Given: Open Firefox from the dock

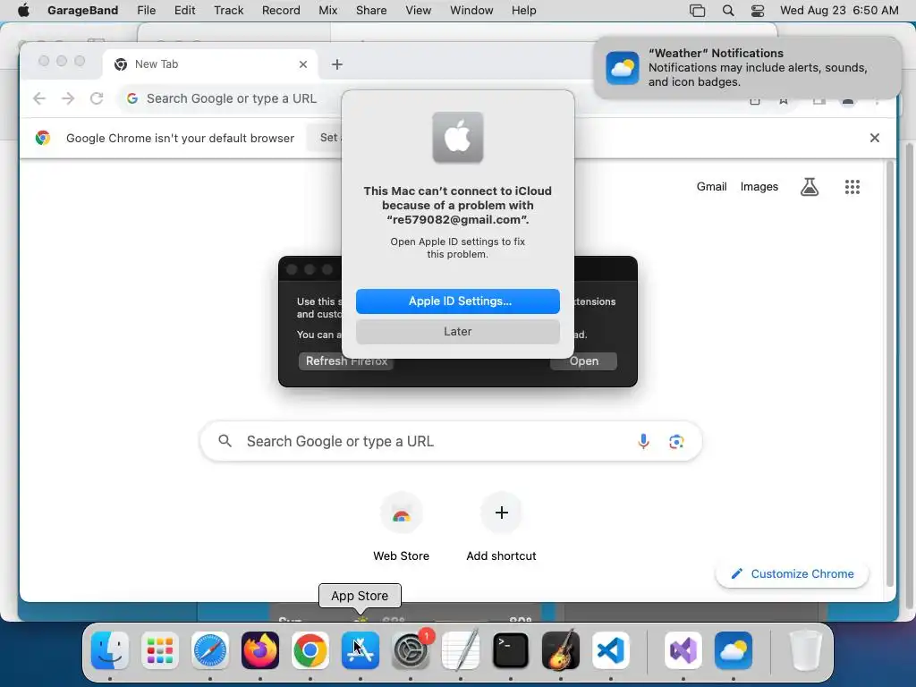Looking at the screenshot, I should coord(260,650).
